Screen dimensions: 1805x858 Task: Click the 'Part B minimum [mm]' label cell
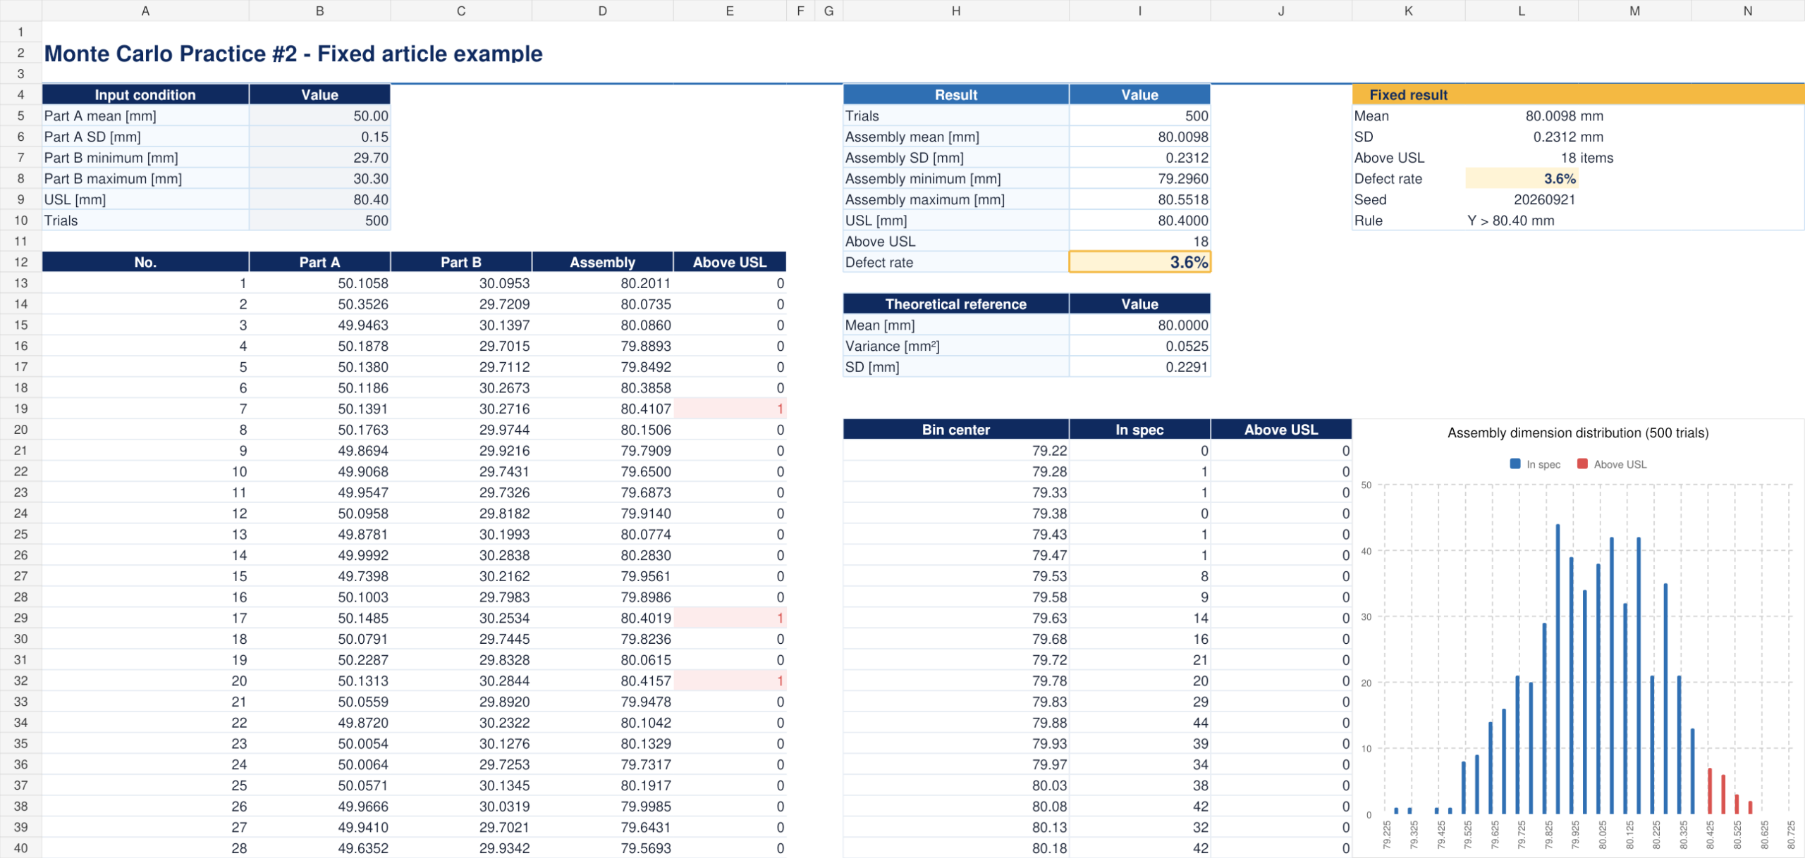click(x=145, y=158)
